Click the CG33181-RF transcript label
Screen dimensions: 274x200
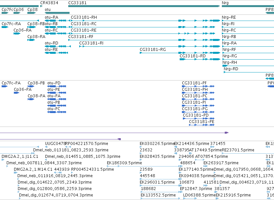pyautogui.click(x=81, y=37)
